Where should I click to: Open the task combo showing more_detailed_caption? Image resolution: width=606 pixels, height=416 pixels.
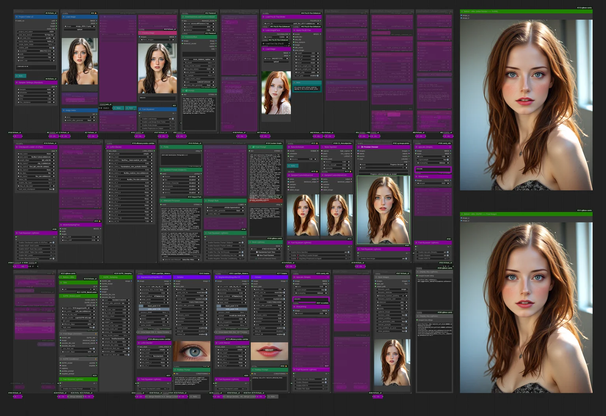pos(200,59)
